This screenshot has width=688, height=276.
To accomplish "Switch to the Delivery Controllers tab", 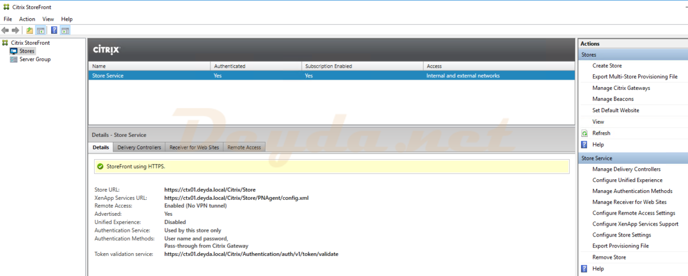I will point(139,147).
